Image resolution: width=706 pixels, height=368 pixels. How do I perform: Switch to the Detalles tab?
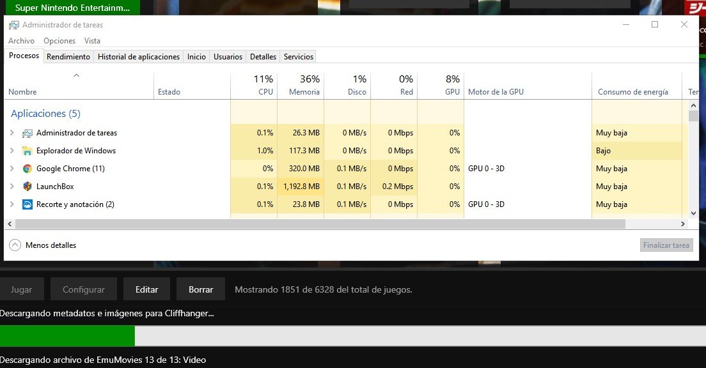263,57
